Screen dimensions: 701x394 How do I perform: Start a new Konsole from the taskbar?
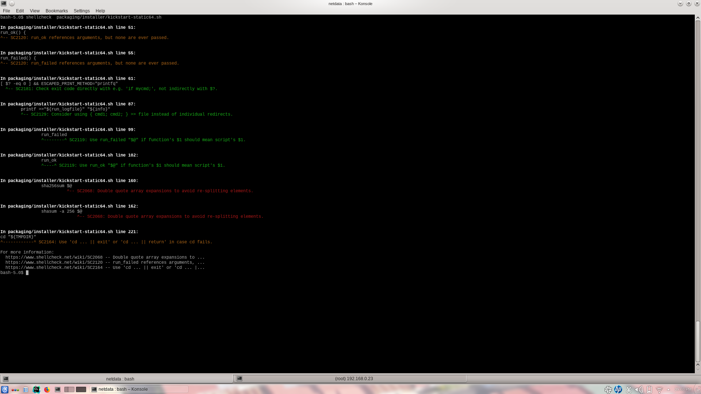58,389
